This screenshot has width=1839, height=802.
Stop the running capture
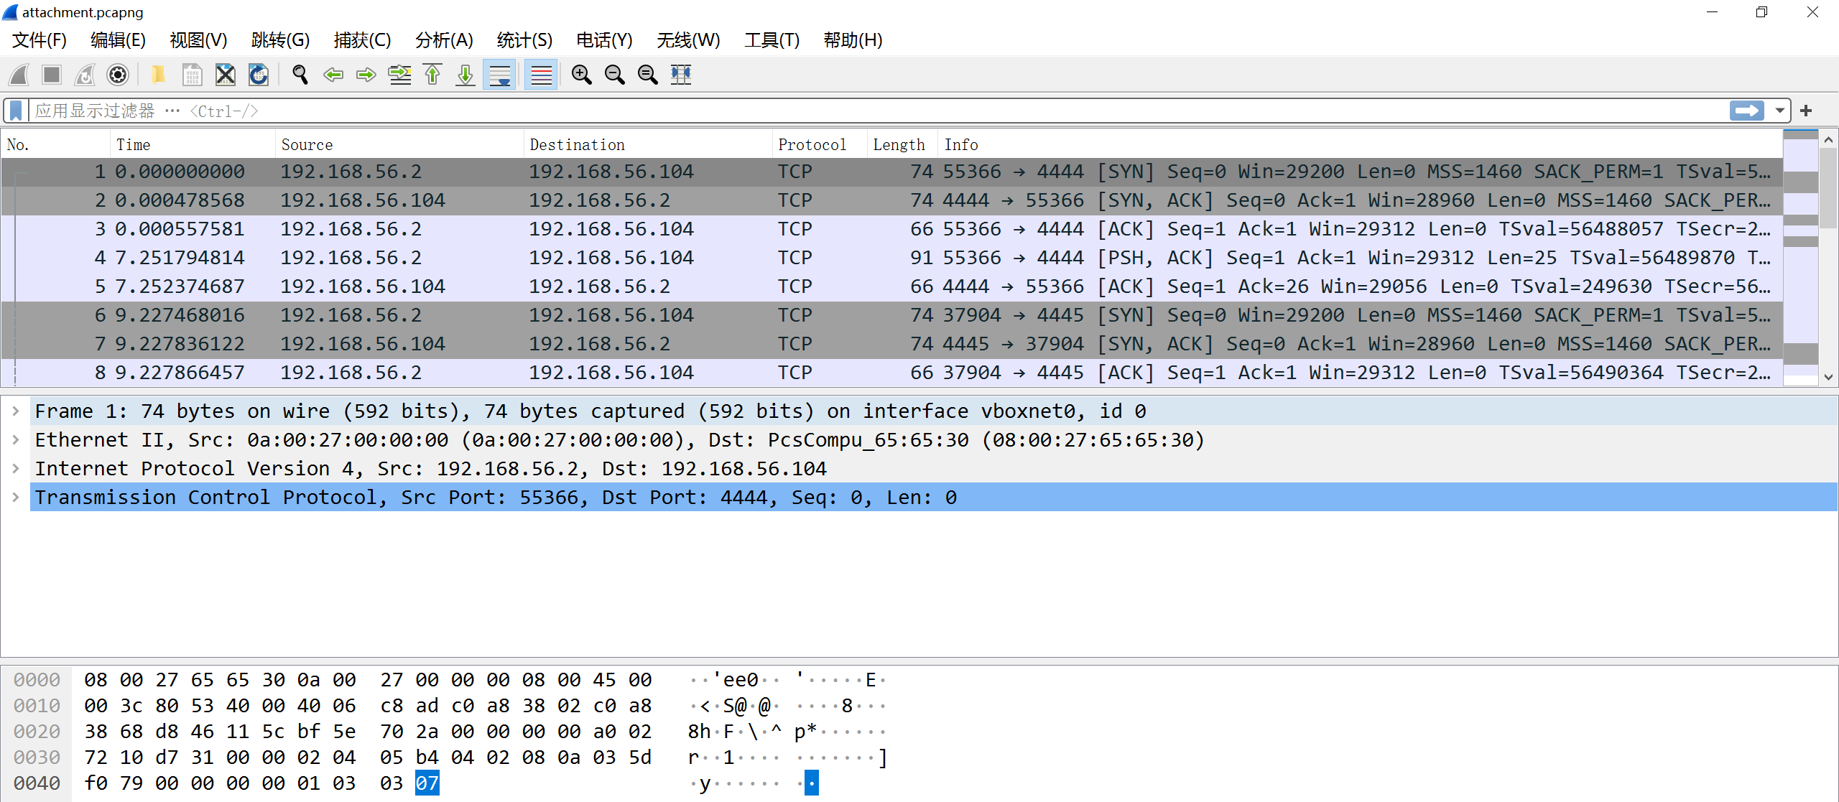(x=52, y=75)
